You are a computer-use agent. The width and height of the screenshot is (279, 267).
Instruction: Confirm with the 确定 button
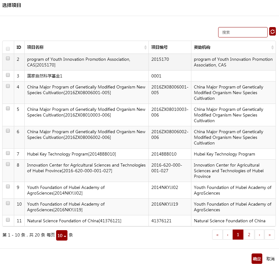(x=257, y=258)
